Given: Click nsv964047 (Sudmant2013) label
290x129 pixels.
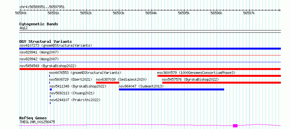Looking at the screenshot, I should click(x=141, y=86).
